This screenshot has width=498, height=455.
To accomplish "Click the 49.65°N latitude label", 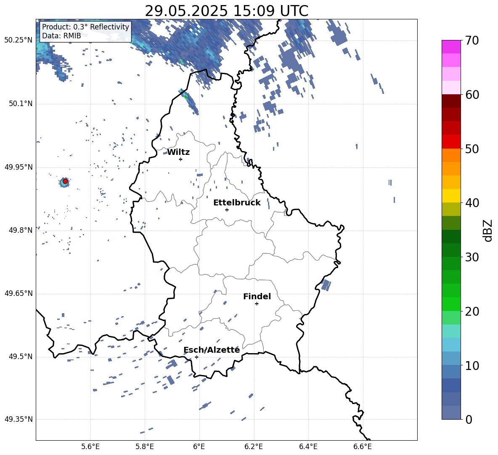I will pos(19,293).
